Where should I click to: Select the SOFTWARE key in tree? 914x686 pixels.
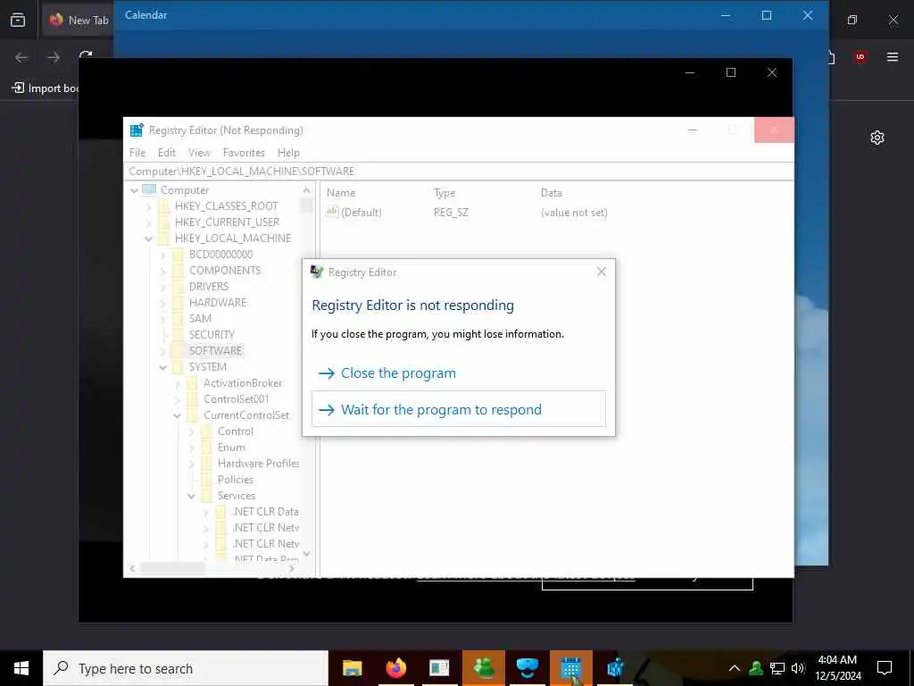click(x=215, y=350)
